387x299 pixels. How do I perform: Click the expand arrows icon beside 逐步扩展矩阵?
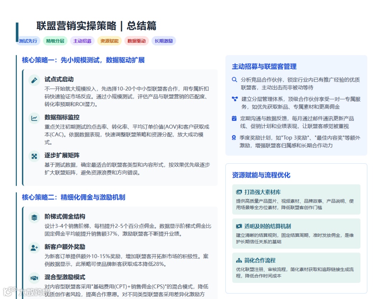(34, 156)
